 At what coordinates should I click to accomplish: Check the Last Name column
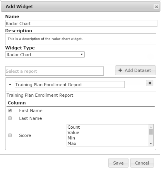(10, 118)
